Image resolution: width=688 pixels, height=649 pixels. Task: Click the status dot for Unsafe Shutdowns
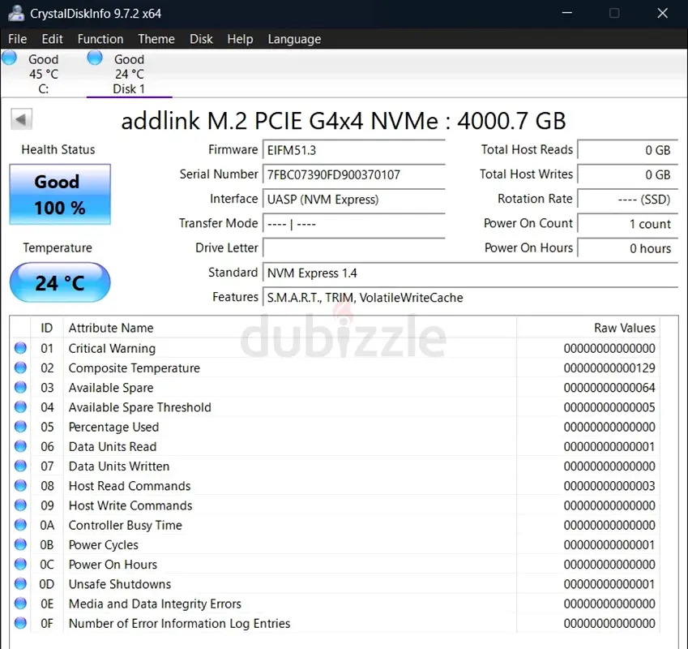(x=20, y=584)
